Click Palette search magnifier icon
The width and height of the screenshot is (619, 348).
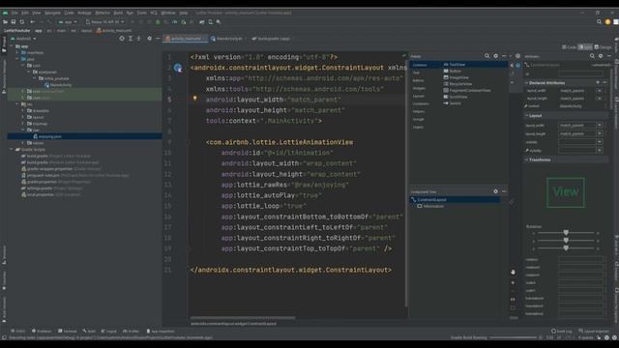(x=486, y=56)
